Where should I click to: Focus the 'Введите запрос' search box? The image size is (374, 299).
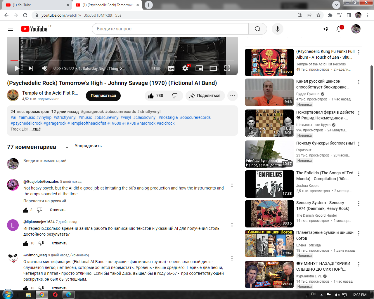pyautogui.click(x=170, y=29)
